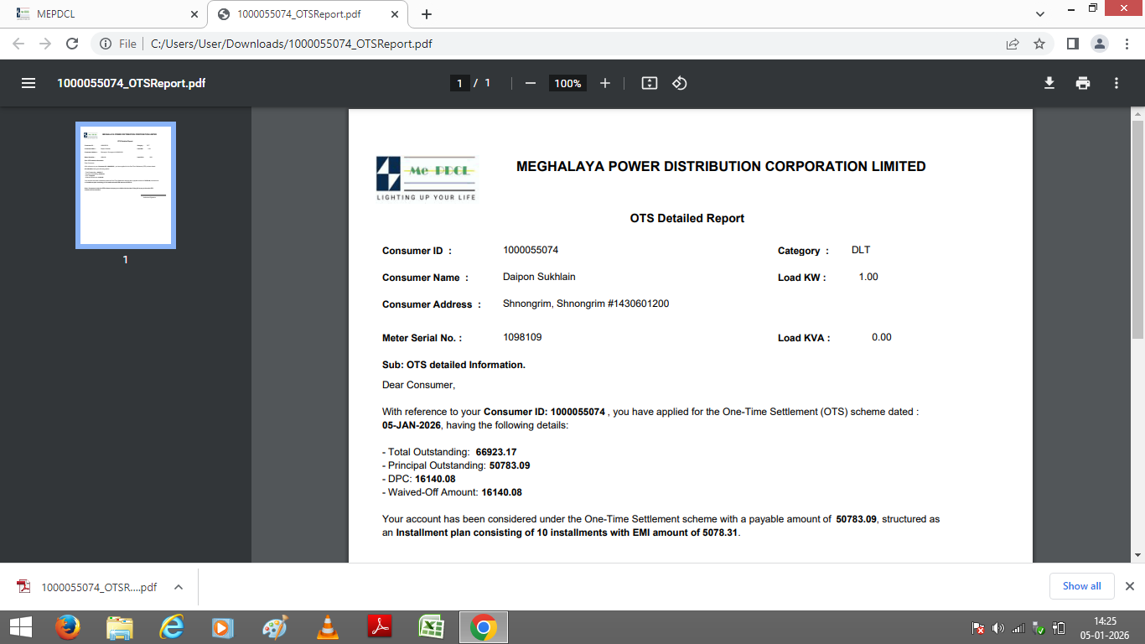Click the Me-PDCL logo in the document
1145x644 pixels.
coord(426,179)
